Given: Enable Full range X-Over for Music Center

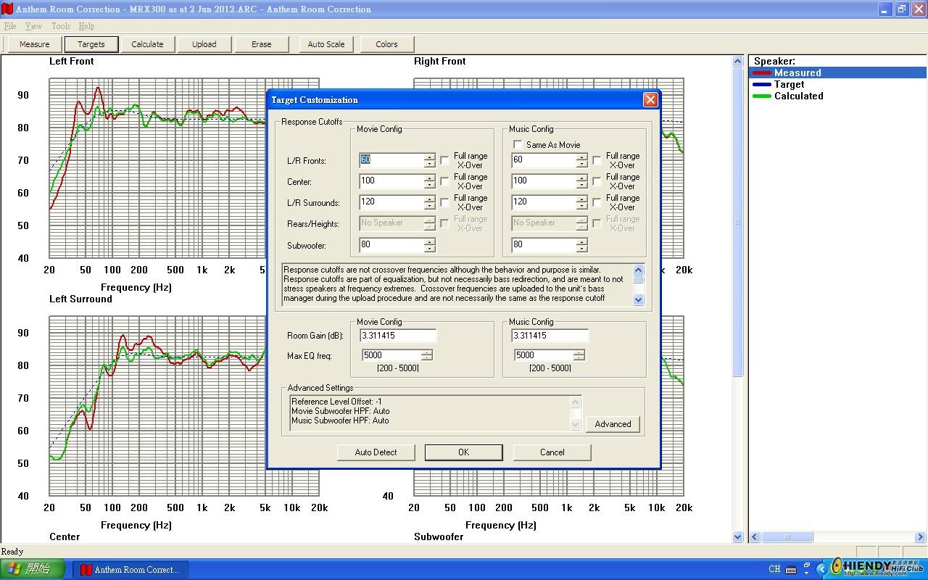Looking at the screenshot, I should [x=597, y=181].
